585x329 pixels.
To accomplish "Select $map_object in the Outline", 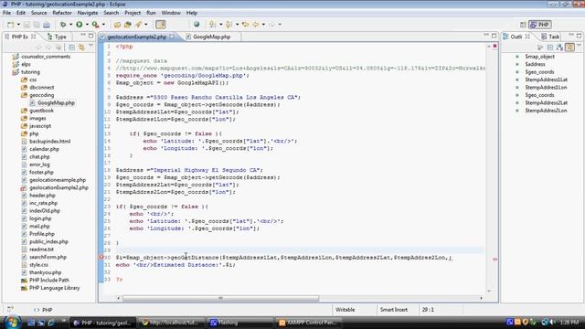I will [539, 57].
